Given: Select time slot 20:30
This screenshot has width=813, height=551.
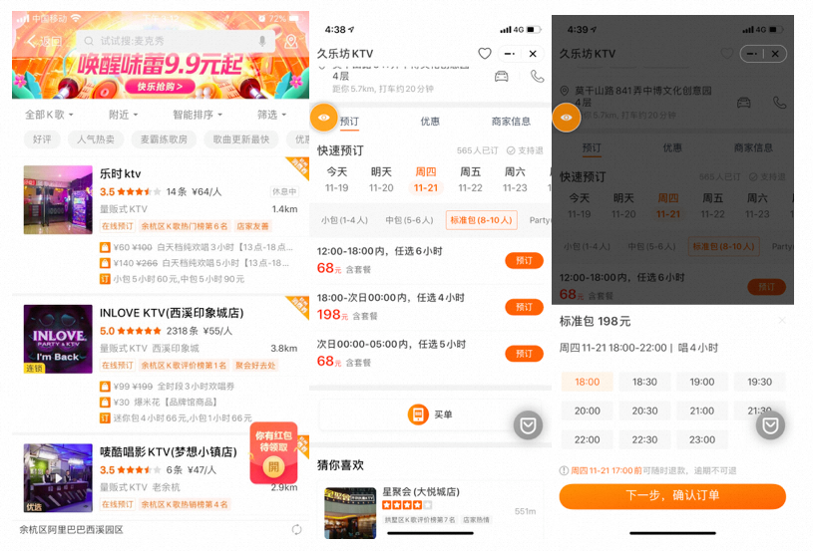Looking at the screenshot, I should click(x=644, y=411).
